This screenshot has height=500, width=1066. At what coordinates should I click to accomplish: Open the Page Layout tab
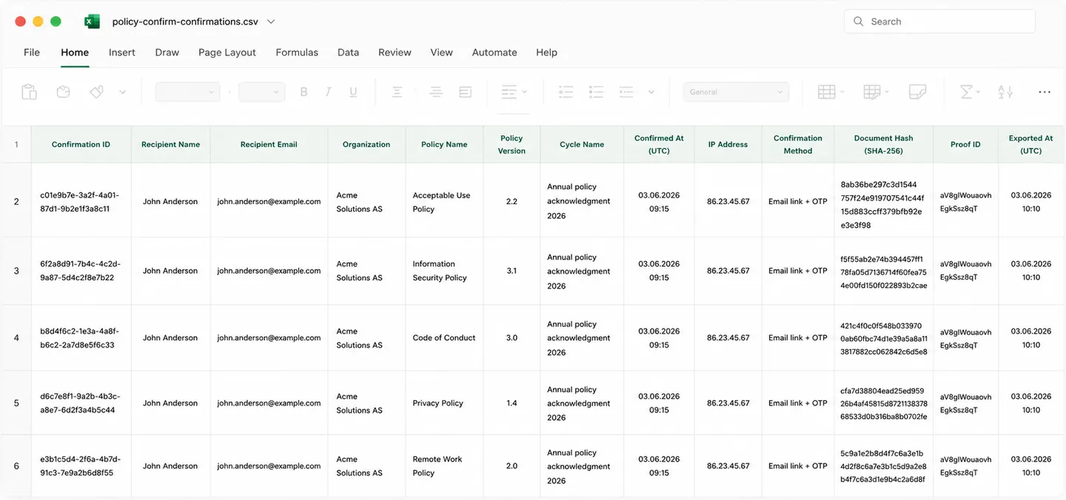click(x=227, y=53)
